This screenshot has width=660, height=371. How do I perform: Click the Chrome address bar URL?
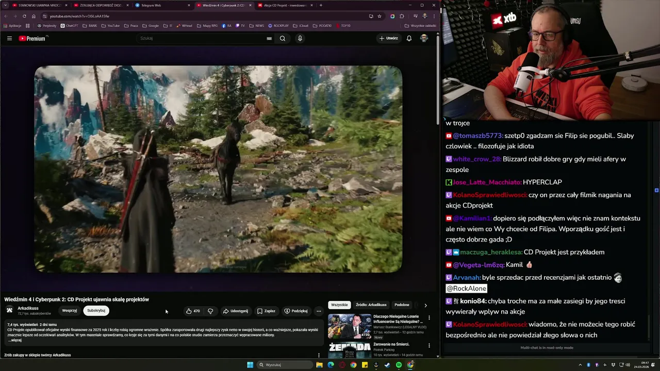[79, 16]
